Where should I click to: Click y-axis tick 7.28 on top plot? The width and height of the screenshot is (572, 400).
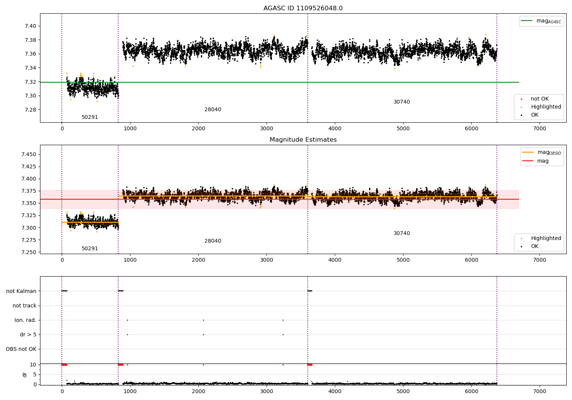tap(31, 110)
